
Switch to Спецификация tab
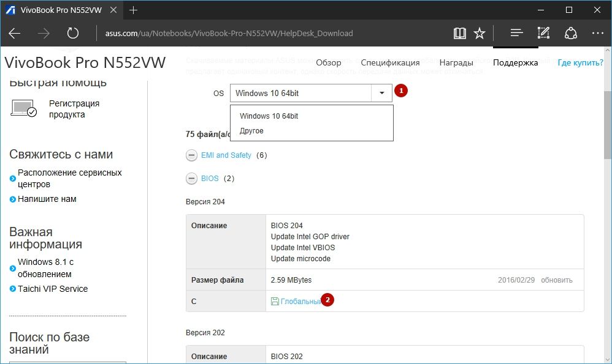(x=390, y=62)
